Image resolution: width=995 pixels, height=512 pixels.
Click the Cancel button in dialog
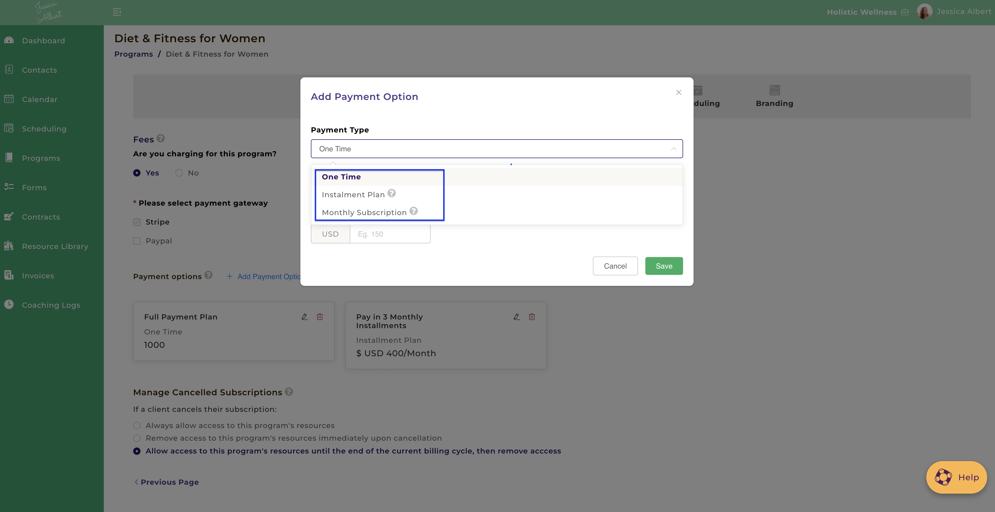pyautogui.click(x=615, y=266)
